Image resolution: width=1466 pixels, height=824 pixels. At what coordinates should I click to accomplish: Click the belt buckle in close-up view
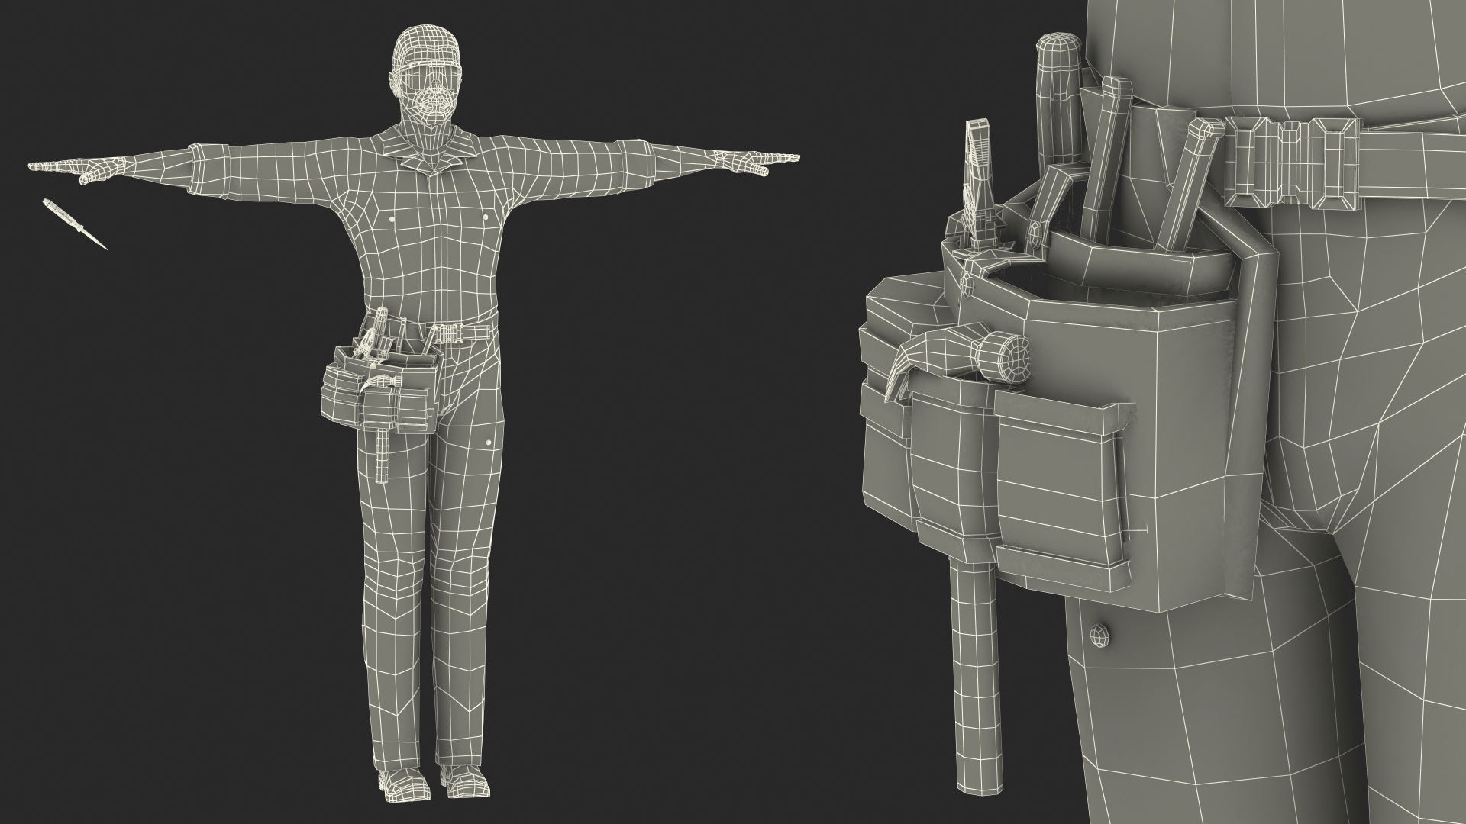tap(1293, 162)
